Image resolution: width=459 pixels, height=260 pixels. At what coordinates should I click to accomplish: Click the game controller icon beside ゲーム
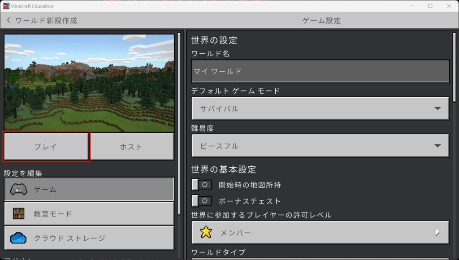click(18, 189)
